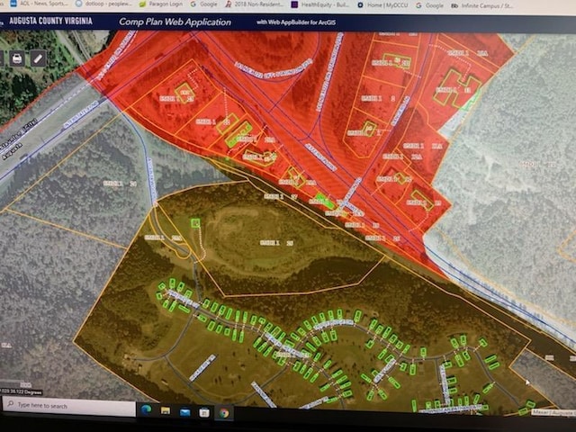
Task: Open the Home MyDCCU bookmark
Action: tap(382, 5)
